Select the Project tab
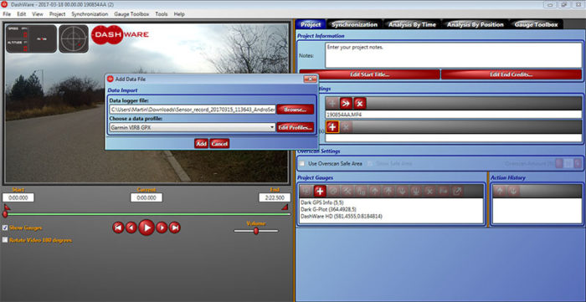586x302 pixels. 311,24
